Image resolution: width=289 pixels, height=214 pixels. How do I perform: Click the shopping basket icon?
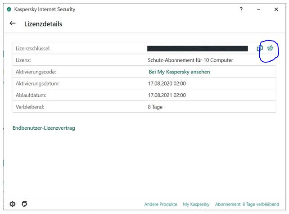click(x=270, y=48)
